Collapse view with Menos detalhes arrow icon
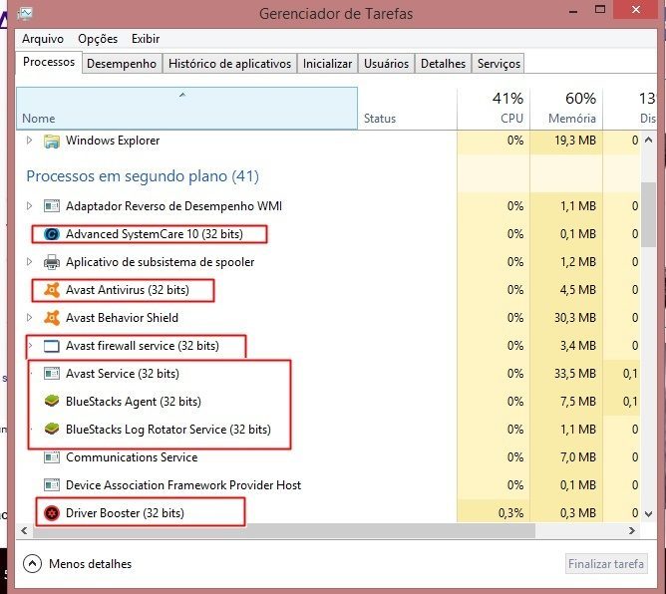The height and width of the screenshot is (594, 666). coord(32,564)
